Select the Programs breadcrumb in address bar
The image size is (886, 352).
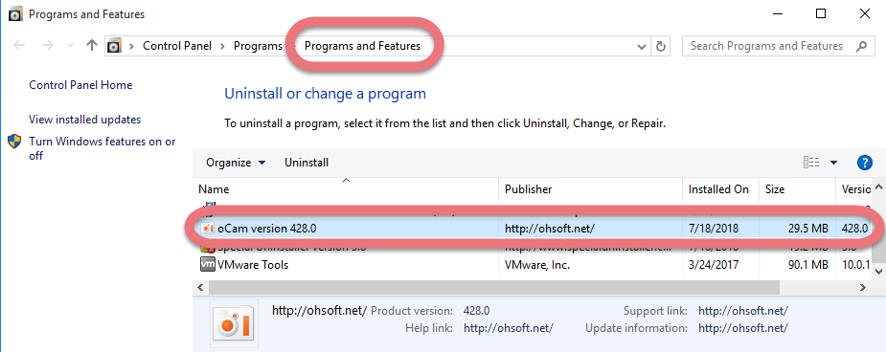[x=258, y=46]
